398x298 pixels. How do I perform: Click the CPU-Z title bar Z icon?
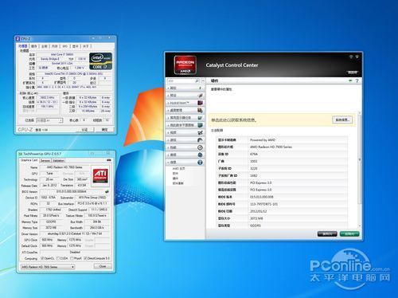[x=18, y=39]
